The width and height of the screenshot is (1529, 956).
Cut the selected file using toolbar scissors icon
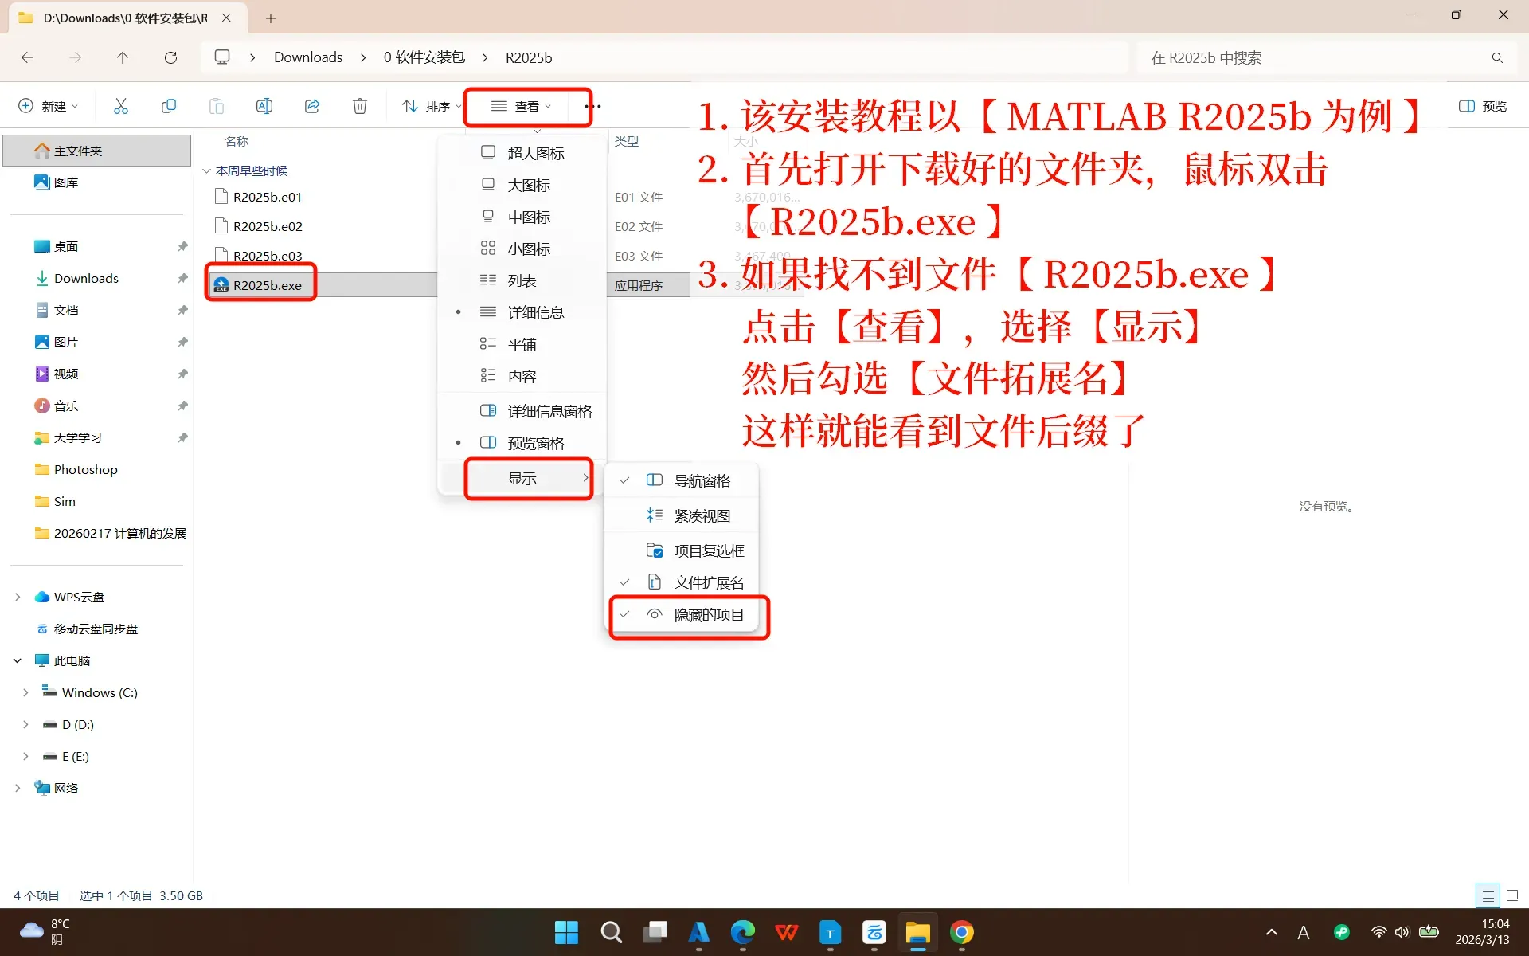(120, 105)
